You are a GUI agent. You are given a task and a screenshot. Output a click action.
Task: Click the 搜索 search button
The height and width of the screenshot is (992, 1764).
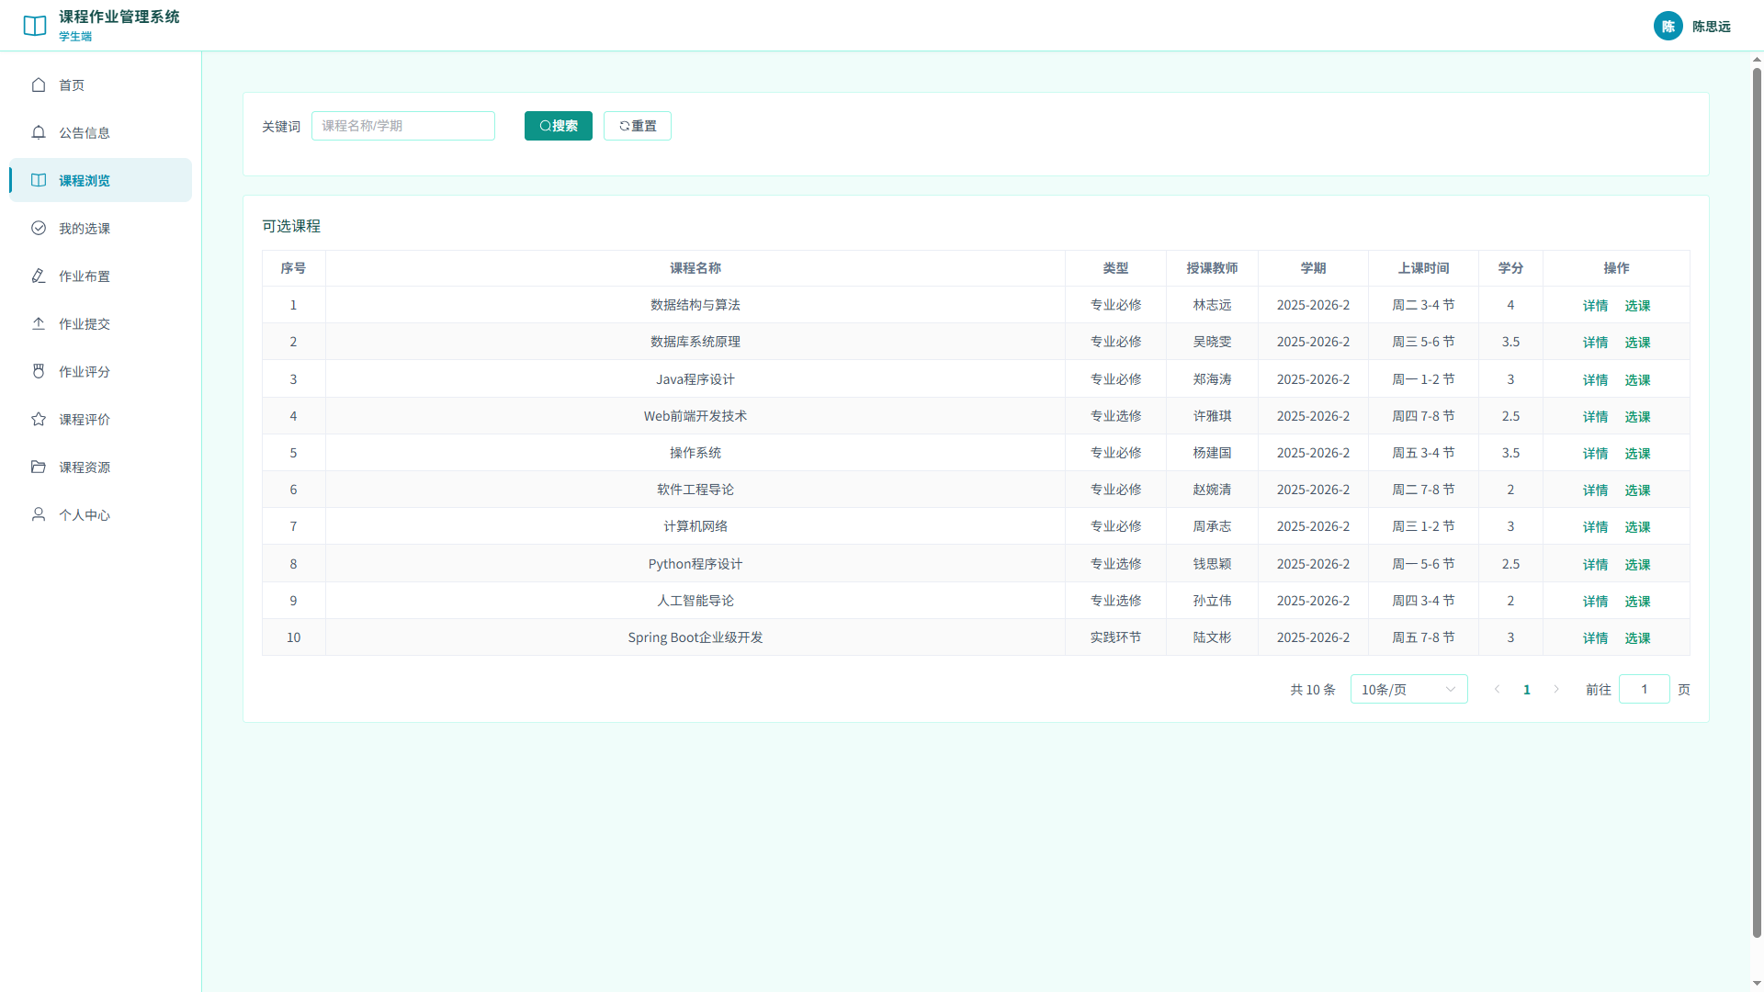pos(559,126)
